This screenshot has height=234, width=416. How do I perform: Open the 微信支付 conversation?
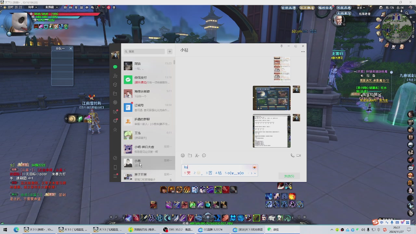click(148, 80)
